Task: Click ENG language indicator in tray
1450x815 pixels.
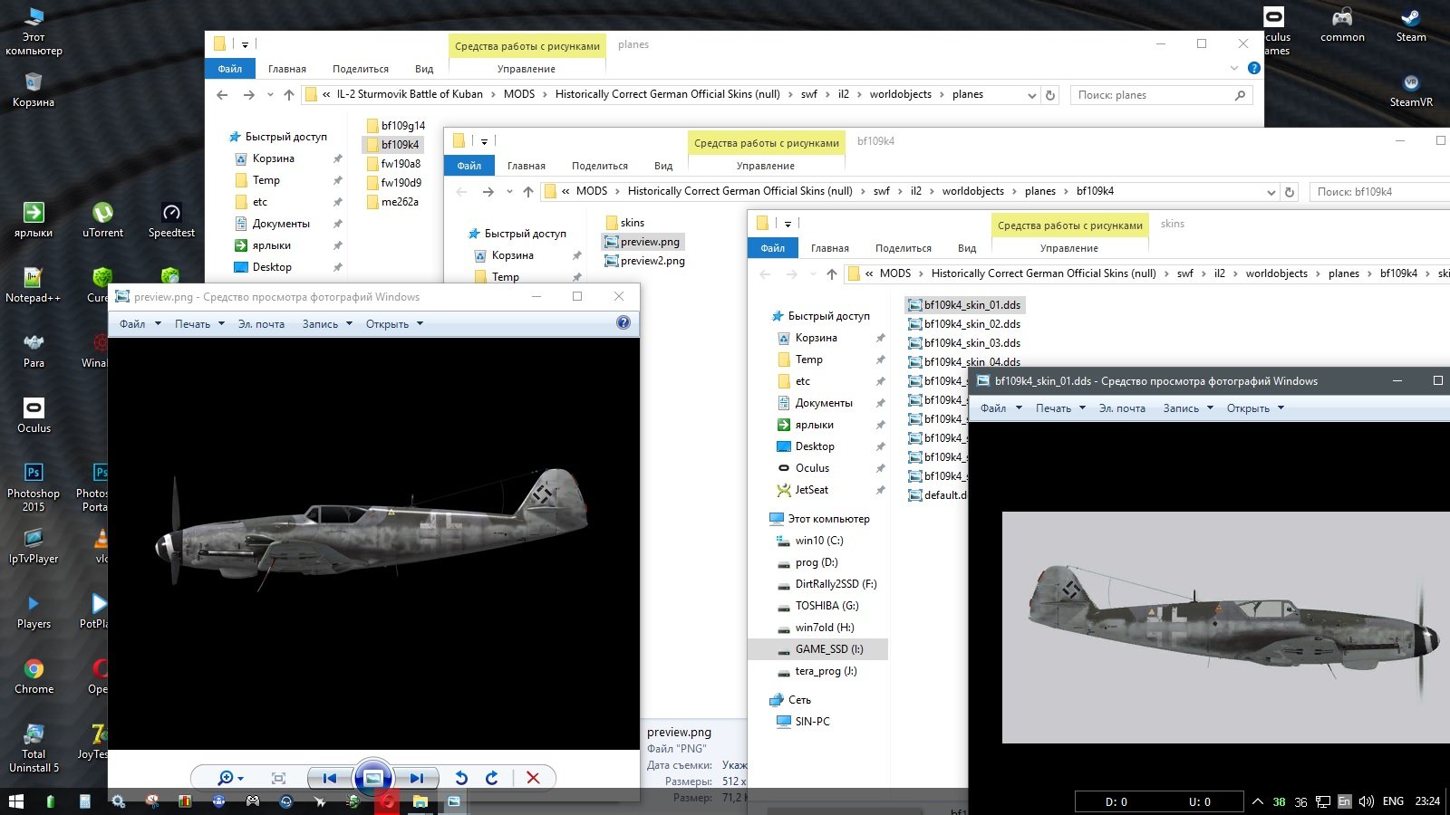Action: [1393, 801]
